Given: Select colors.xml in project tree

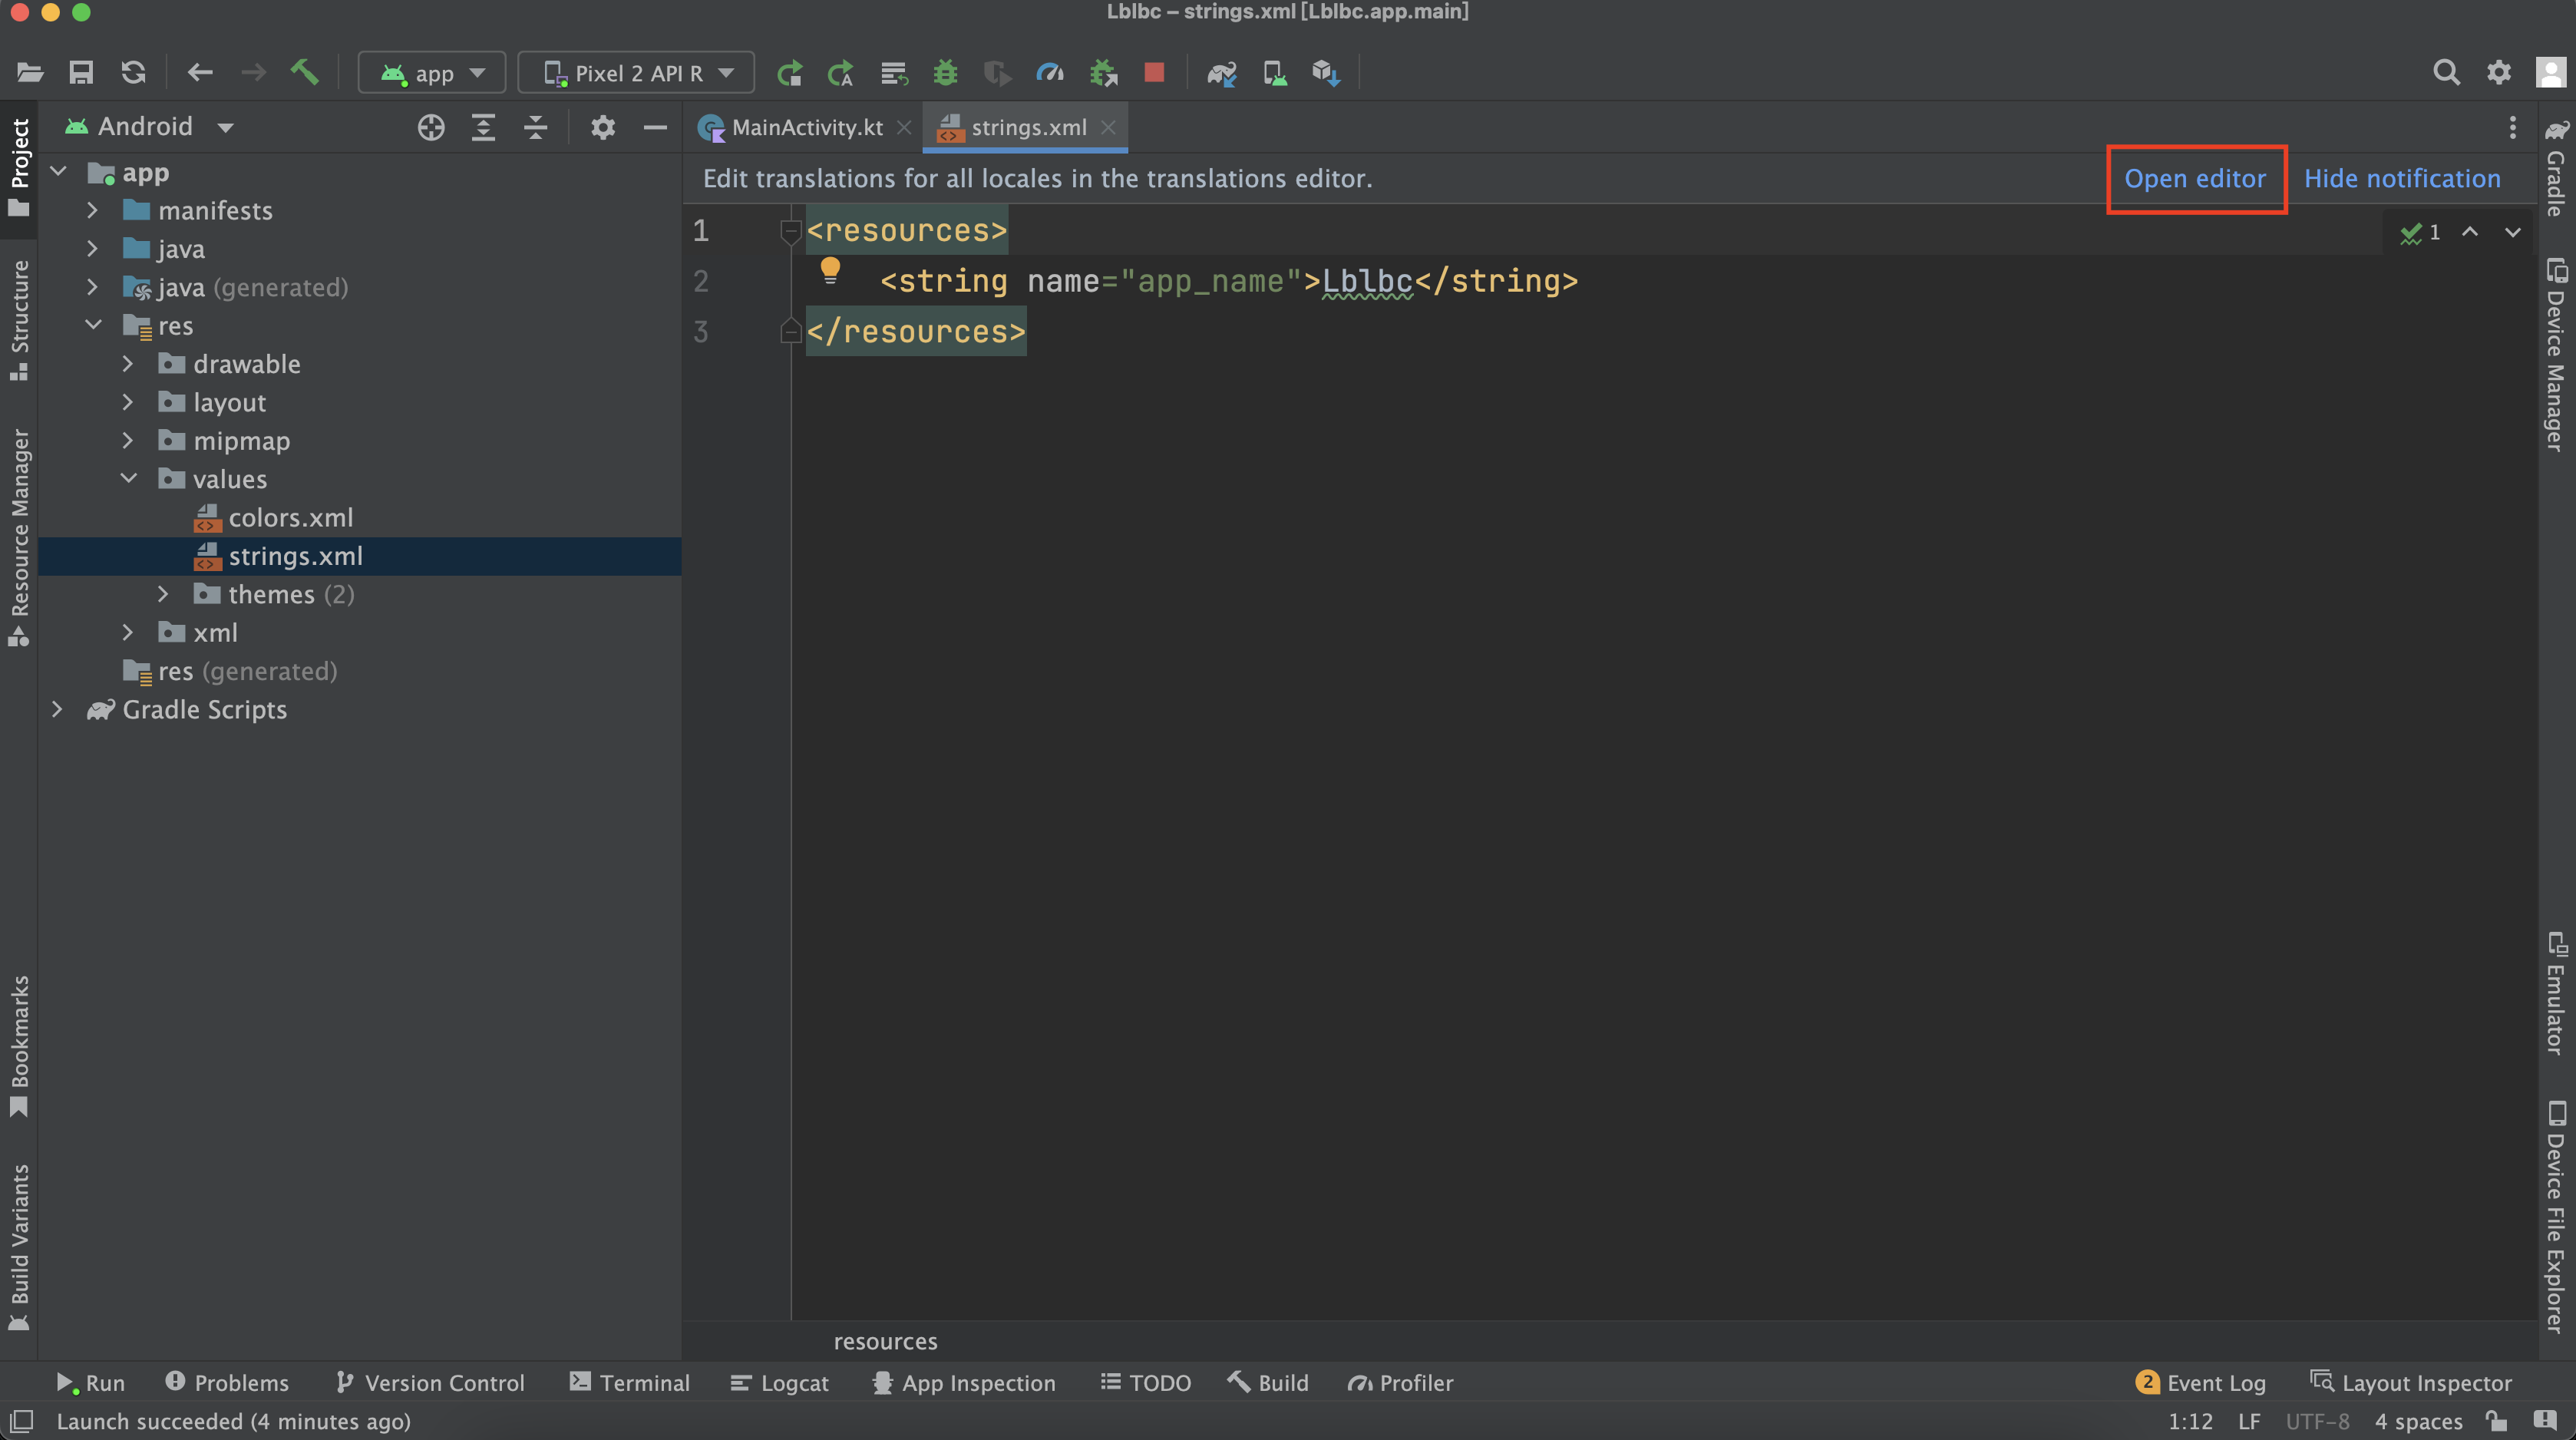Looking at the screenshot, I should tap(290, 518).
